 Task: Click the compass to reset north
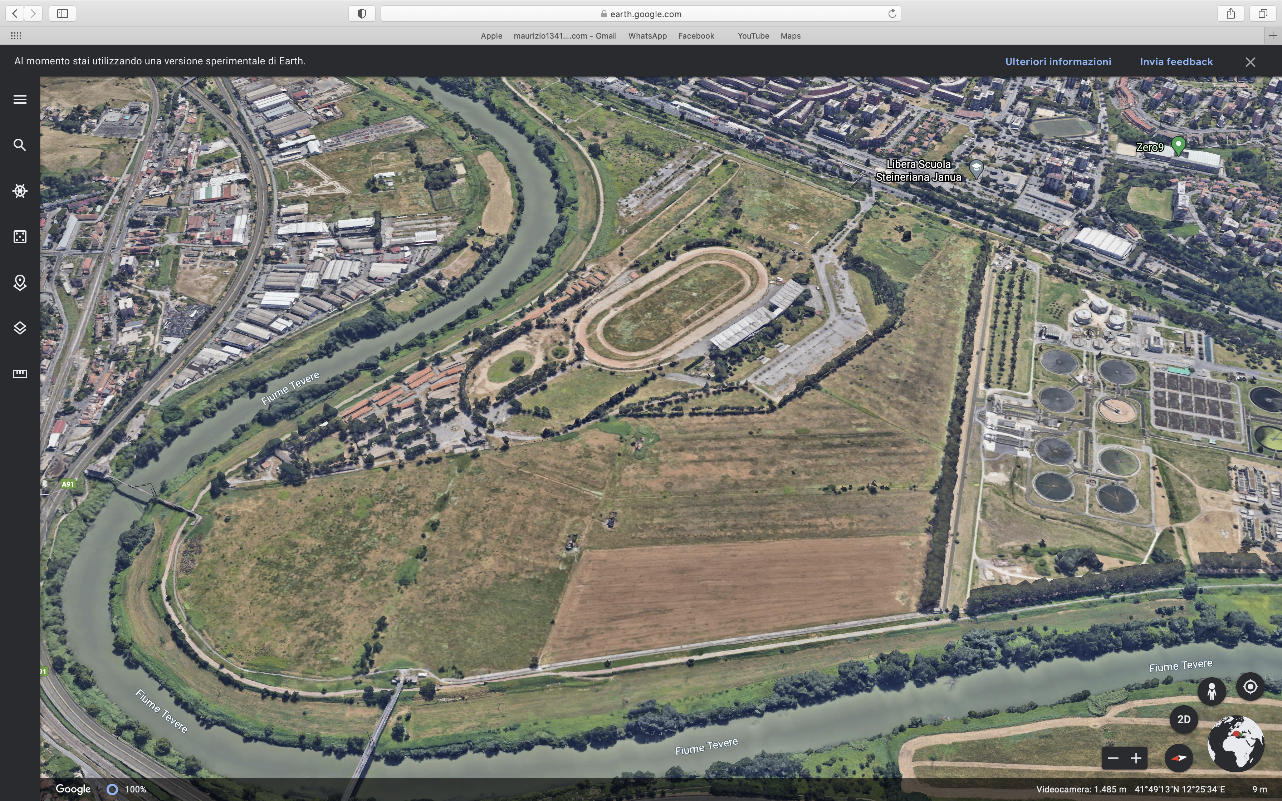[1179, 758]
